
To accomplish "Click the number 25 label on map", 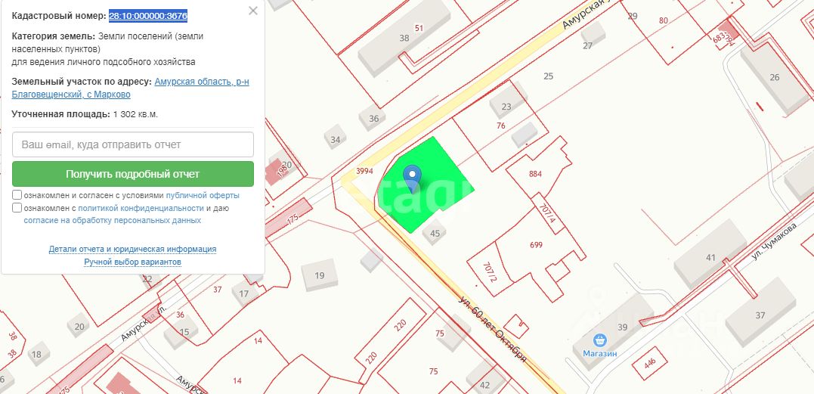I will [548, 76].
